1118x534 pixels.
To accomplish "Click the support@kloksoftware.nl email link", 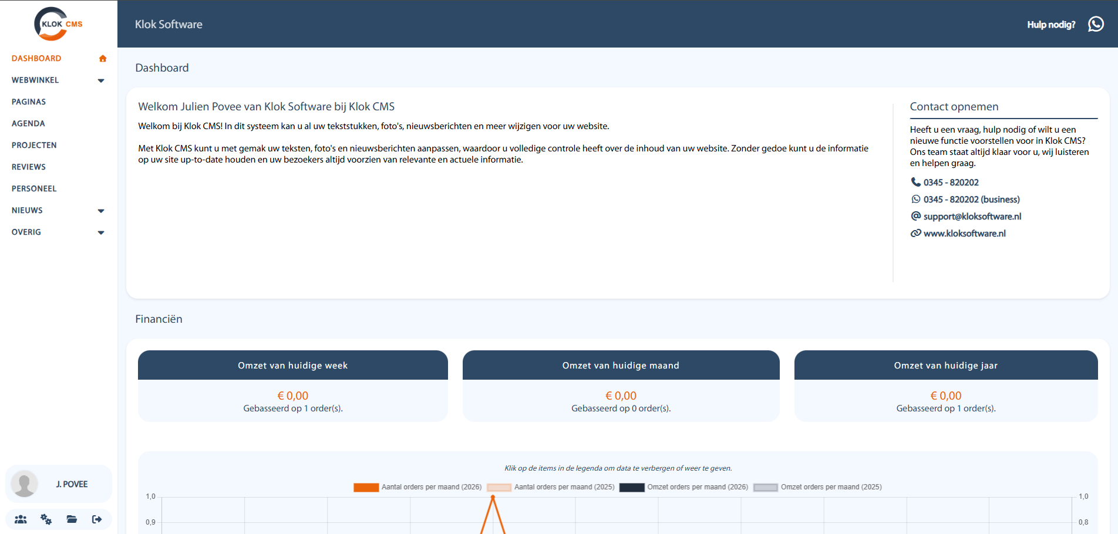I will (x=972, y=217).
